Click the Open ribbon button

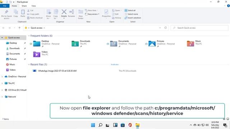(x=117, y=10)
